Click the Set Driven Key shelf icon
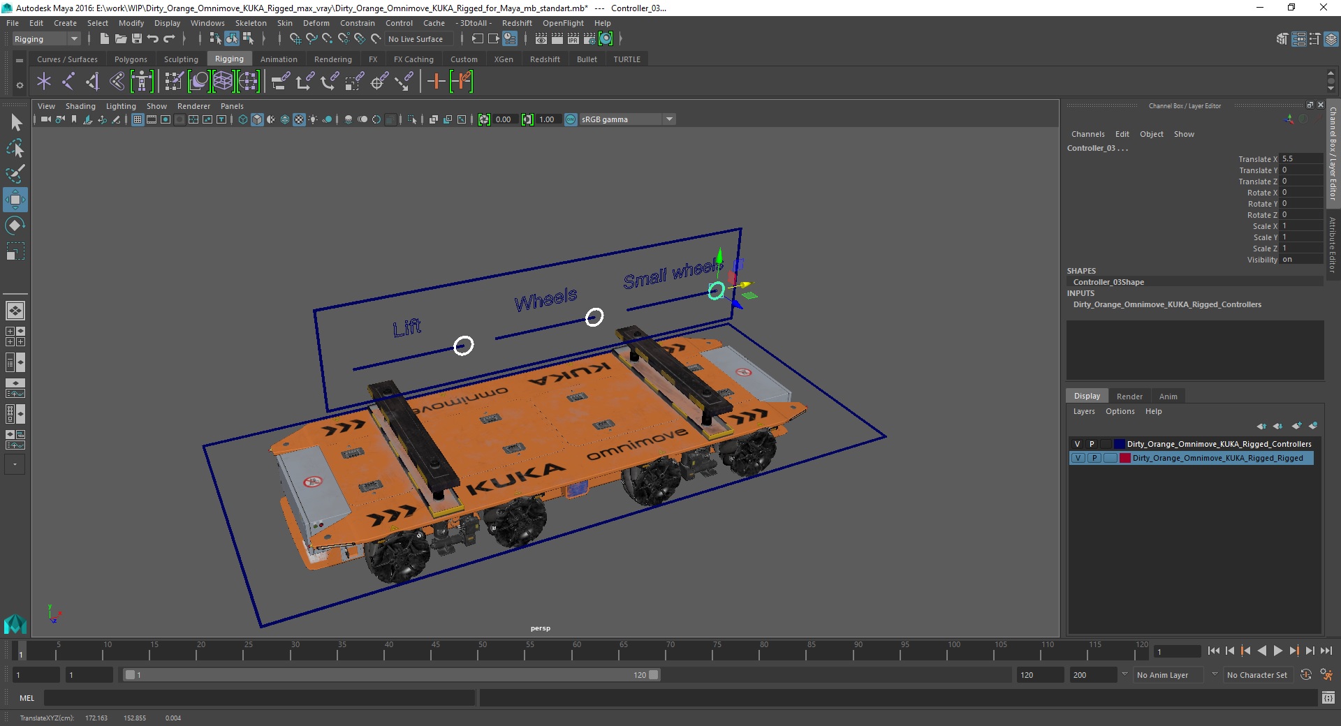1341x726 pixels. (x=462, y=82)
